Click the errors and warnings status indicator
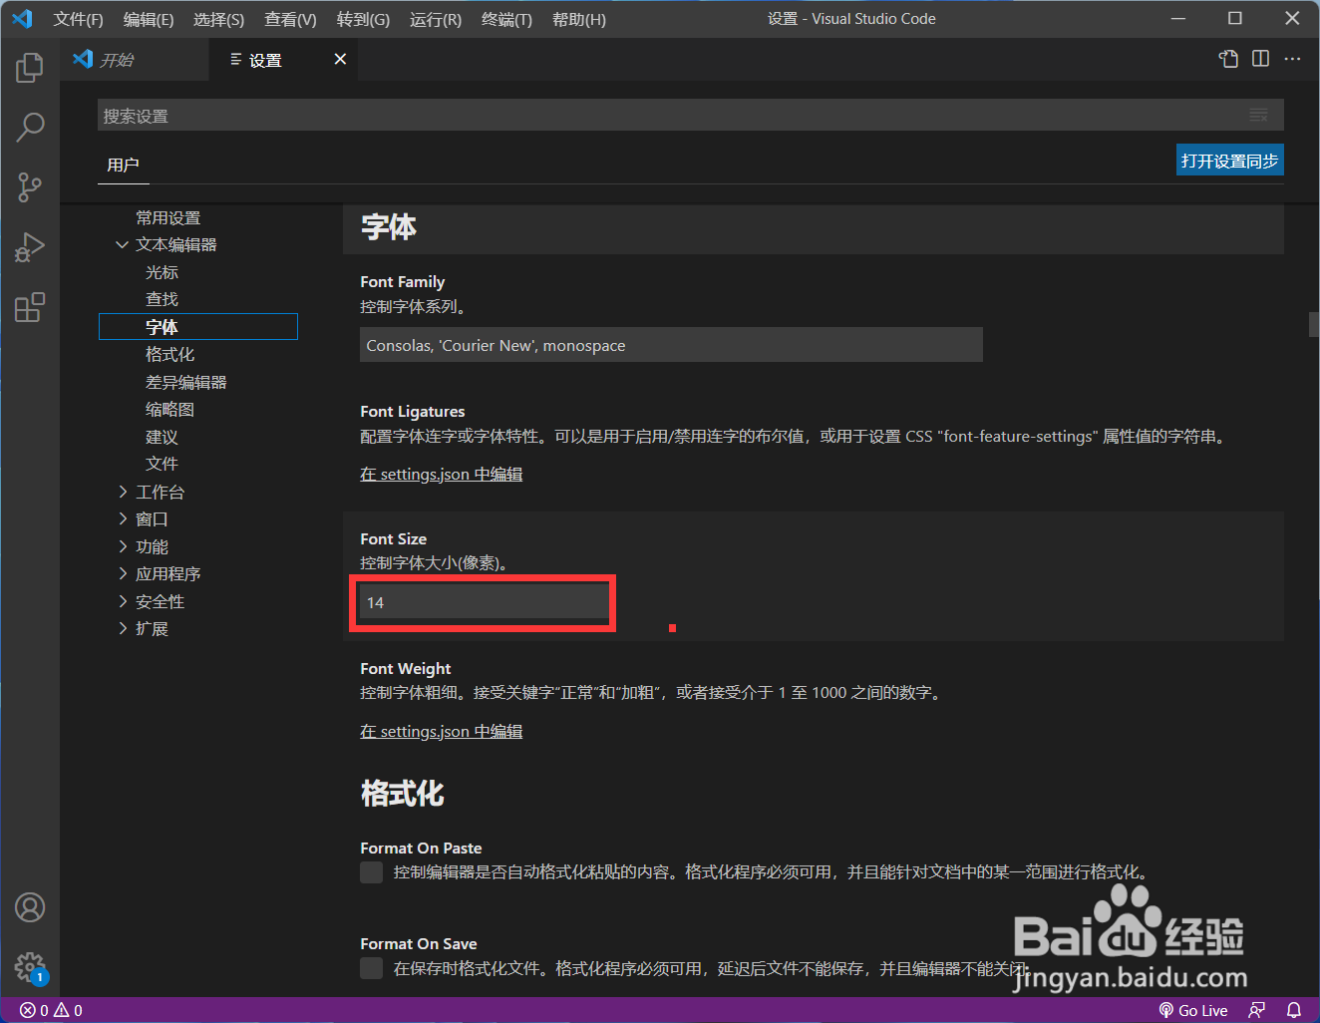Screen dimensions: 1320x1023 [x=51, y=1010]
